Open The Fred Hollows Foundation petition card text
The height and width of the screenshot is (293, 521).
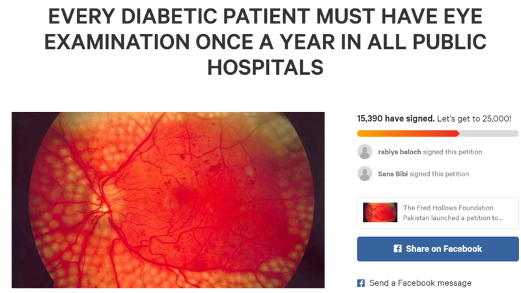pos(453,213)
